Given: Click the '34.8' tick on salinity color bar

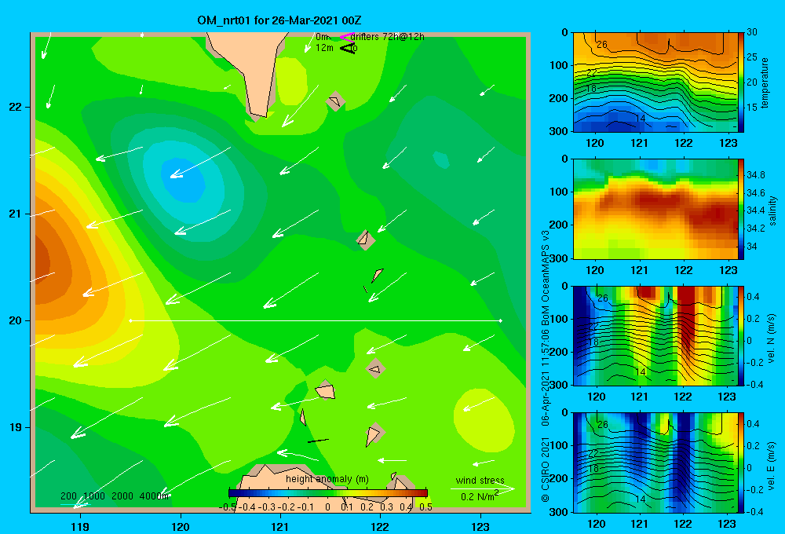Looking at the screenshot, I should coord(755,175).
